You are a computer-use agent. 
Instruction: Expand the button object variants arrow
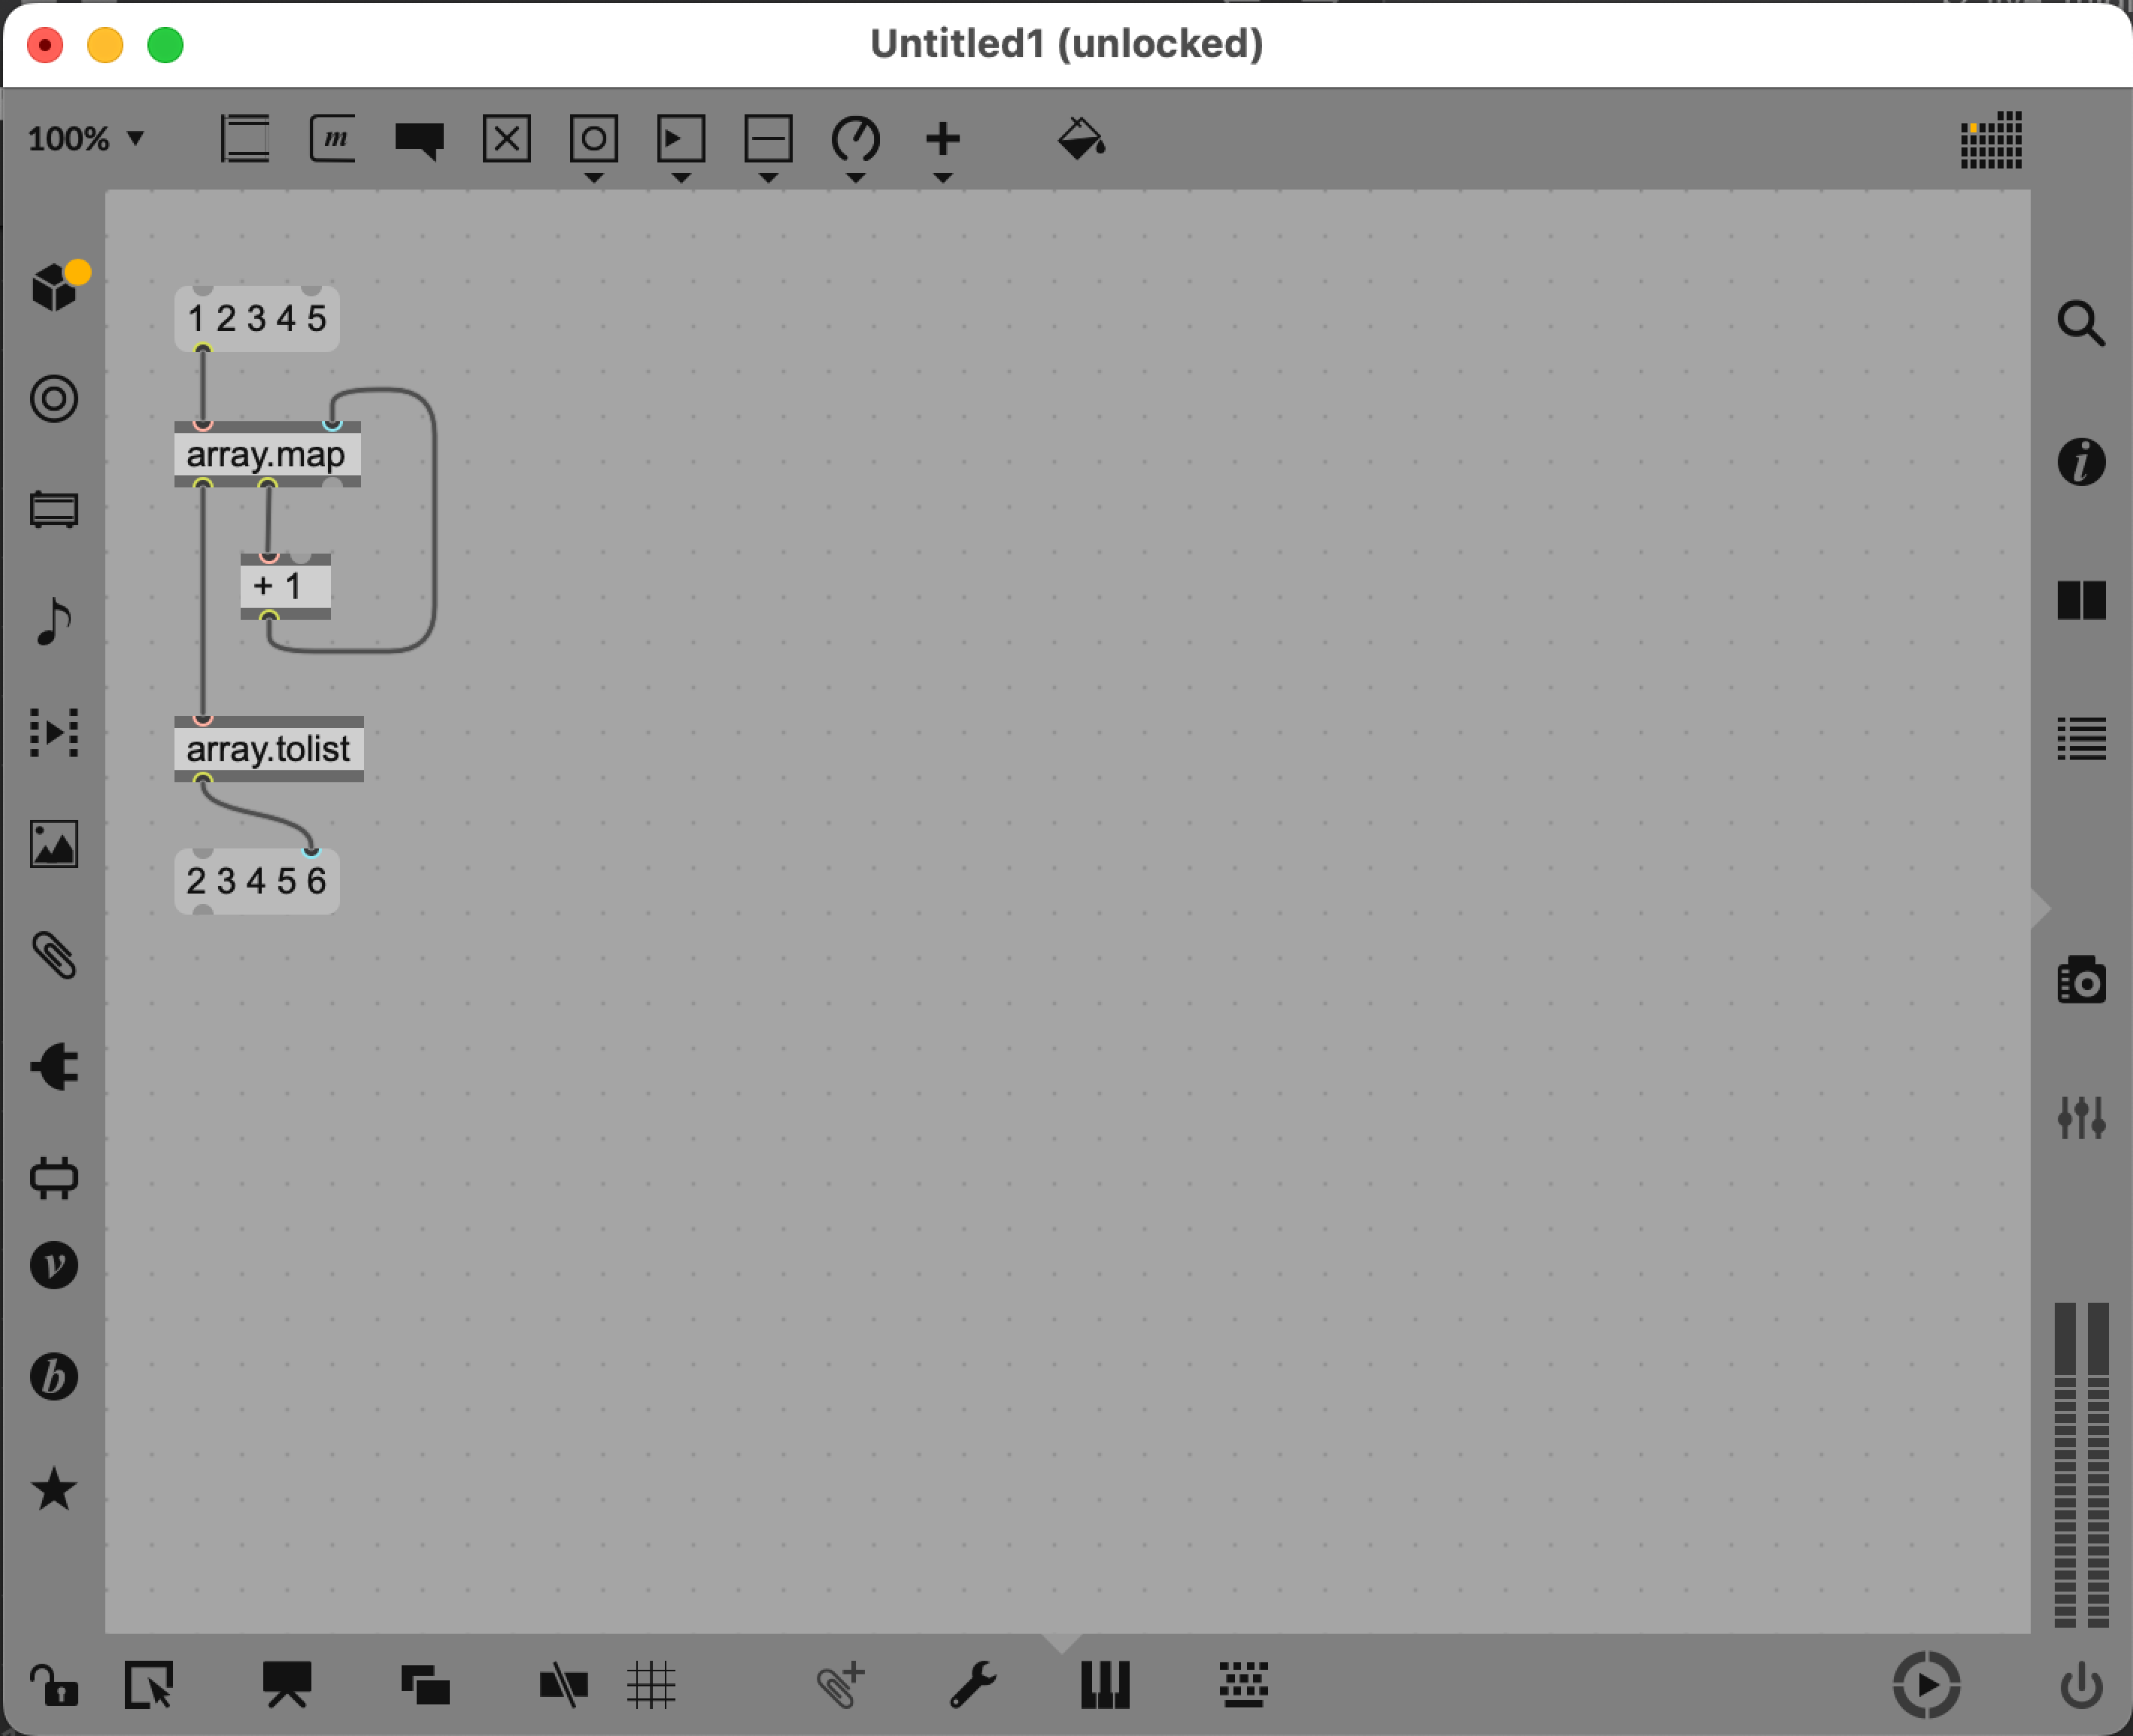pyautogui.click(x=594, y=178)
